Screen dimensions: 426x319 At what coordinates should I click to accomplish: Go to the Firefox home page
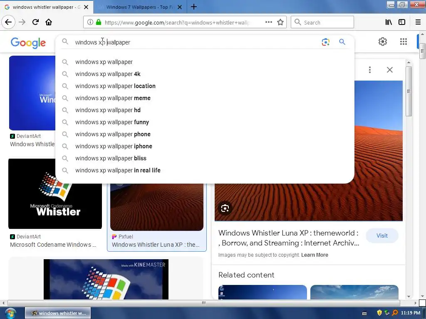tap(49, 22)
